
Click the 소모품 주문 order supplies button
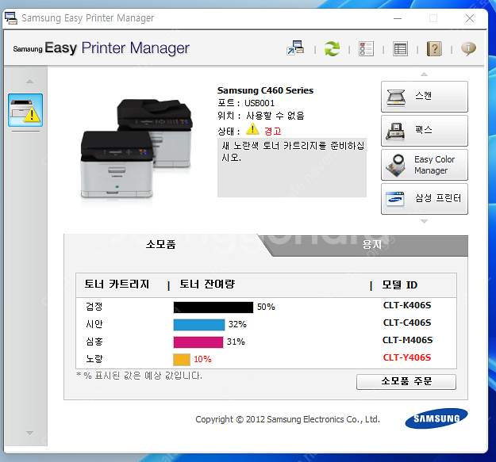(406, 382)
